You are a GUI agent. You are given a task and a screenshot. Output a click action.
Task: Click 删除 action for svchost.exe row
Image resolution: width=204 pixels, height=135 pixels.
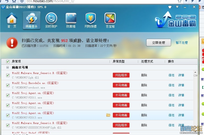tap(144, 85)
